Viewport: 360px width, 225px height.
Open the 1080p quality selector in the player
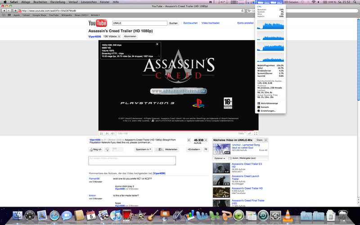point(242,133)
